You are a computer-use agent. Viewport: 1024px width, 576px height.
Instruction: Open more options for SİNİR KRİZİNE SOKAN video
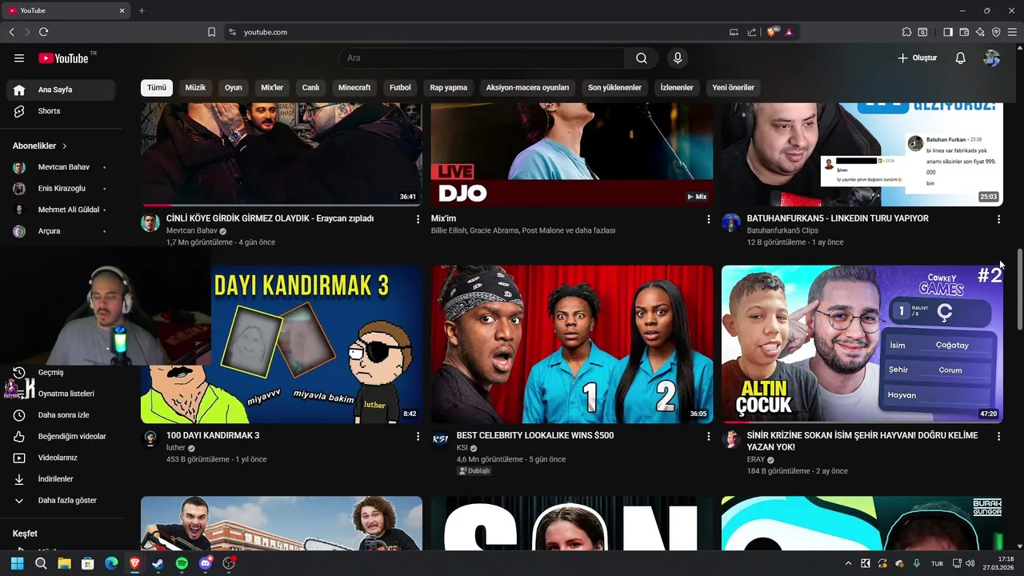coord(998,437)
